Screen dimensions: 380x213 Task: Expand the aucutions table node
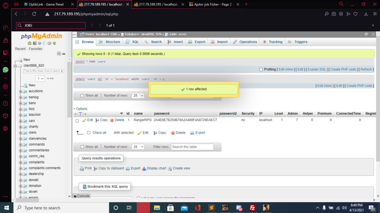(21, 91)
